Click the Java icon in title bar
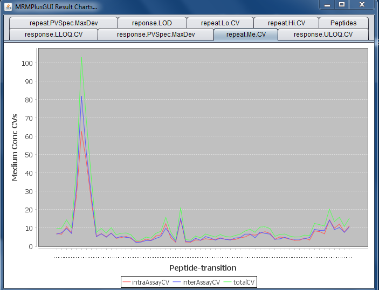 (x=8, y=6)
